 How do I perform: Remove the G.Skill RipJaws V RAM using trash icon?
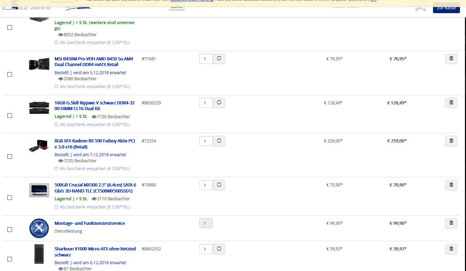coord(451,103)
